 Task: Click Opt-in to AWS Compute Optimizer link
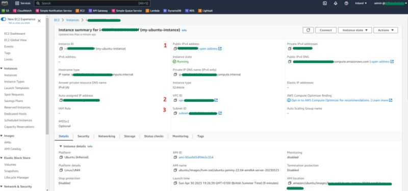pos(330,100)
